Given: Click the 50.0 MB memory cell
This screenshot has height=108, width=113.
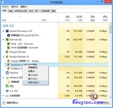Looking at the screenshot, I should coord(78,86).
